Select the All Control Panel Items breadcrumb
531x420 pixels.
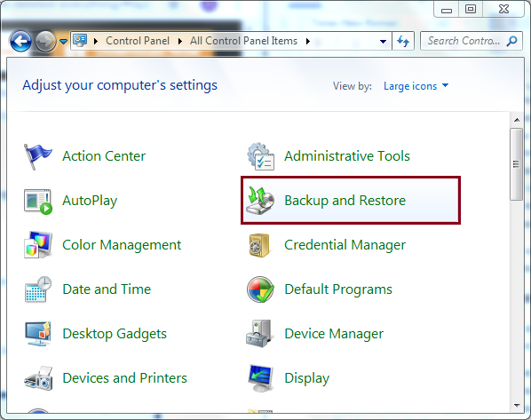coord(243,41)
